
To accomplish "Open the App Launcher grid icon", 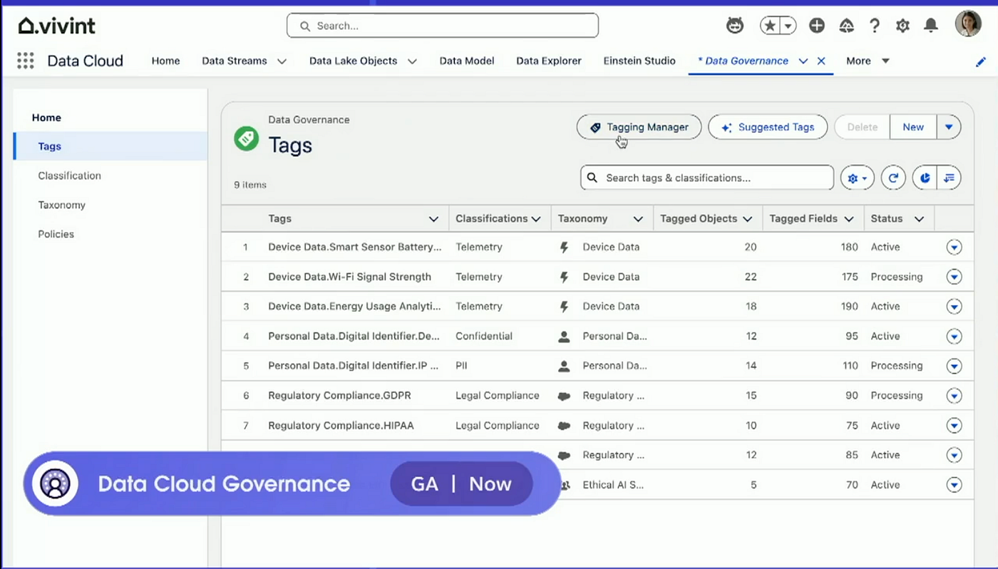I will pyautogui.click(x=26, y=61).
